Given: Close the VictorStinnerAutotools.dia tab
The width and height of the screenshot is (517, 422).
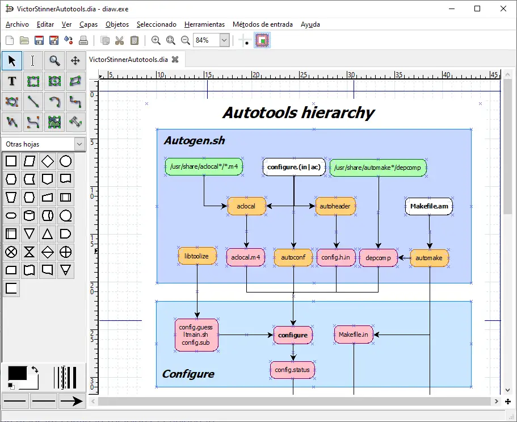Looking at the screenshot, I should 175,59.
